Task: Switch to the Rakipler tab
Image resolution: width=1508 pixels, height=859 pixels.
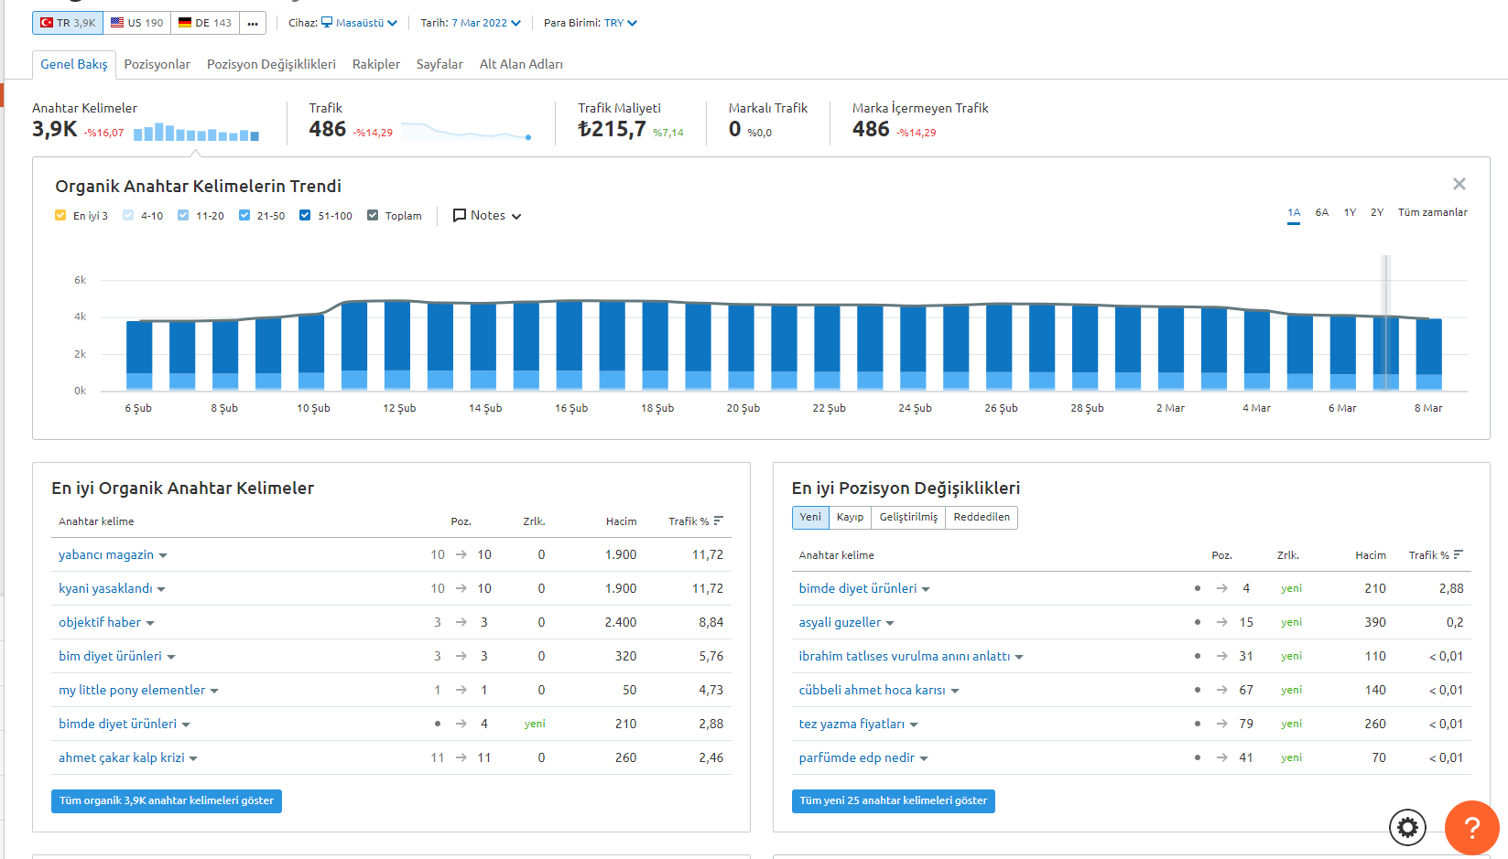Action: tap(376, 64)
